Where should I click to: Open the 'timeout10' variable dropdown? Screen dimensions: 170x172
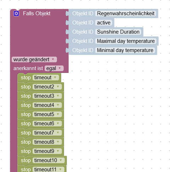pyautogui.click(x=49, y=160)
